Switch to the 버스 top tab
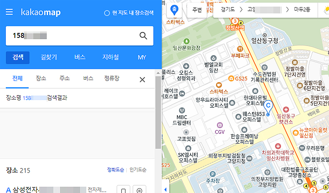The width and height of the screenshot is (329, 193). pos(80,57)
